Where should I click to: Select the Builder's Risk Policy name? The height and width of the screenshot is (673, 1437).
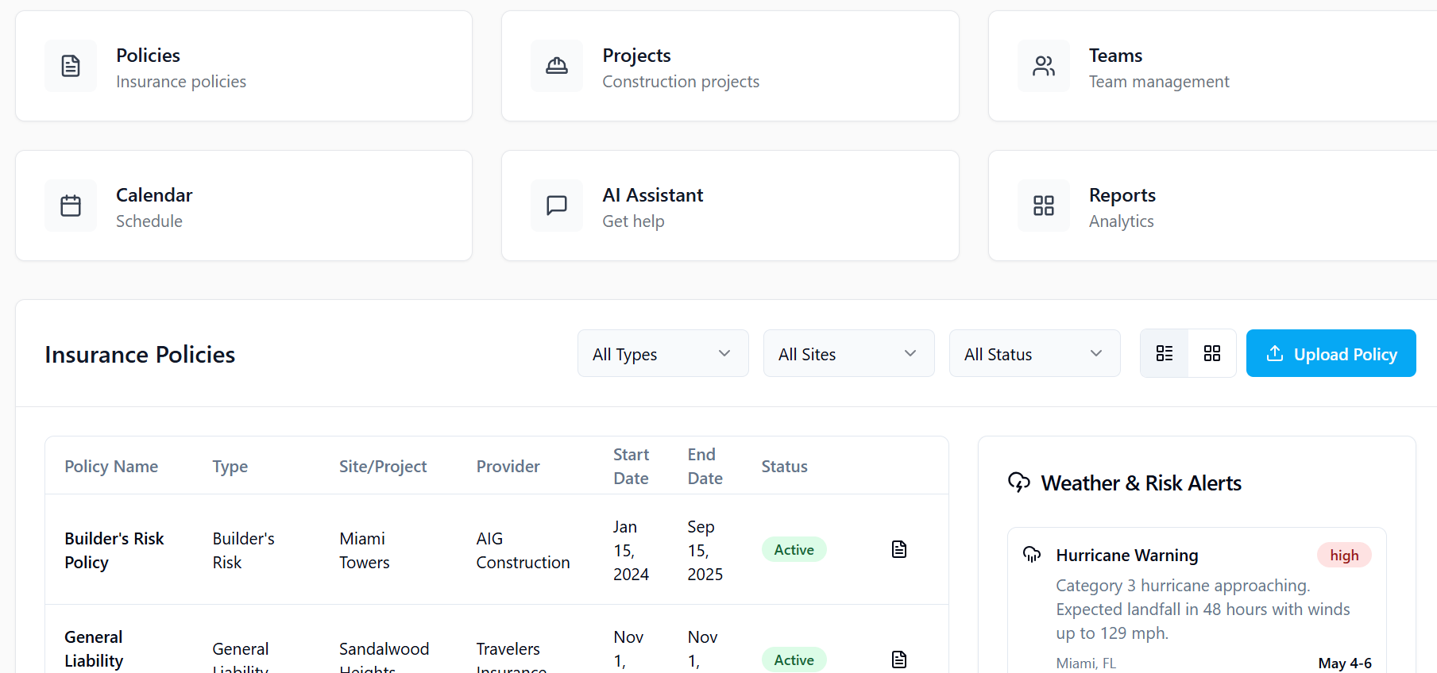click(x=114, y=550)
